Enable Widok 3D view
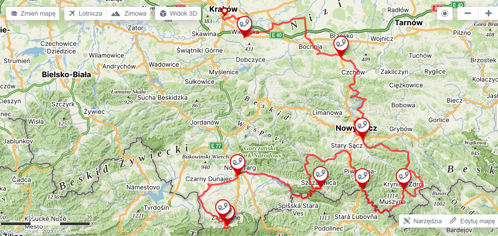Image resolution: width=498 pixels, height=236 pixels. click(178, 14)
